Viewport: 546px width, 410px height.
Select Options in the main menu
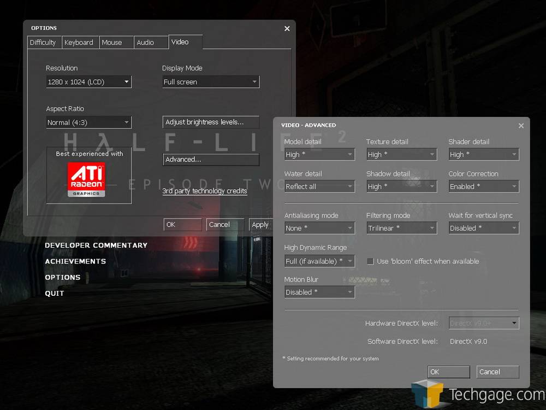63,278
